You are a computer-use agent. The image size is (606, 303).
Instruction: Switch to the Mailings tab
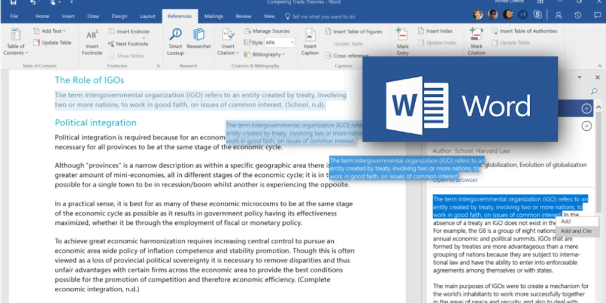(x=214, y=16)
